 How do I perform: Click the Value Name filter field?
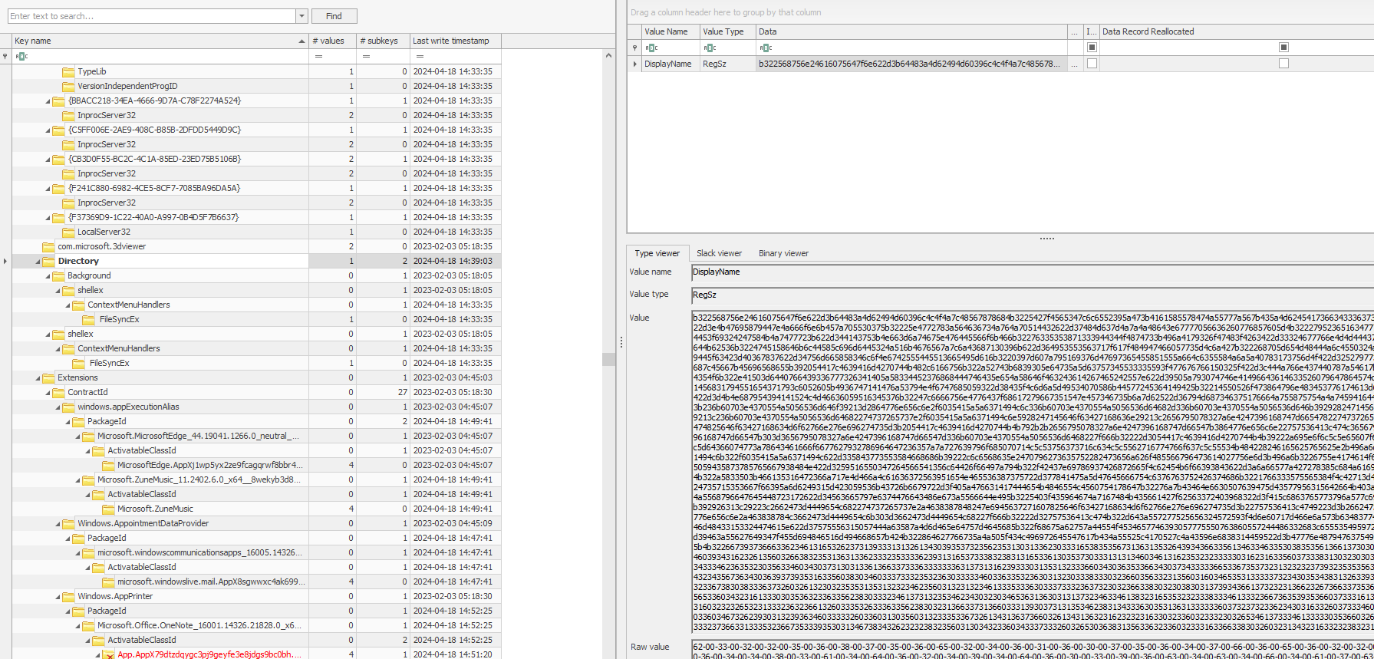pos(671,48)
